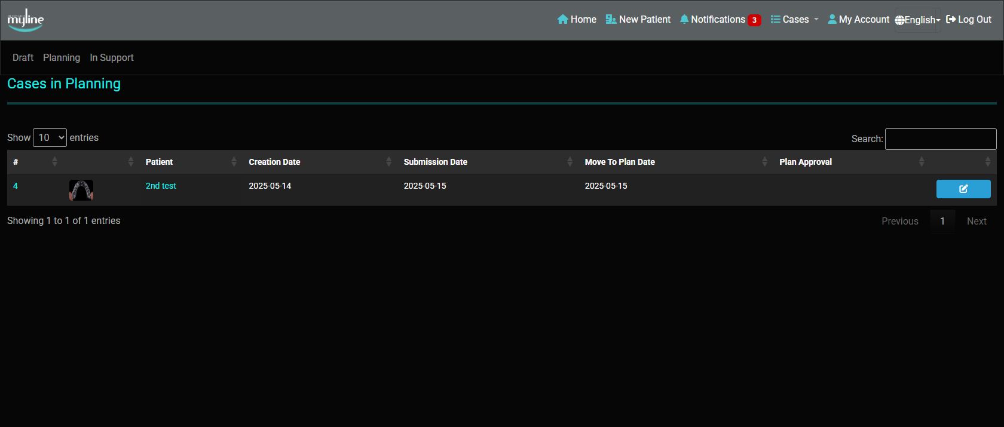This screenshot has width=1004, height=427.
Task: Switch to the Draft tab
Action: pos(23,58)
